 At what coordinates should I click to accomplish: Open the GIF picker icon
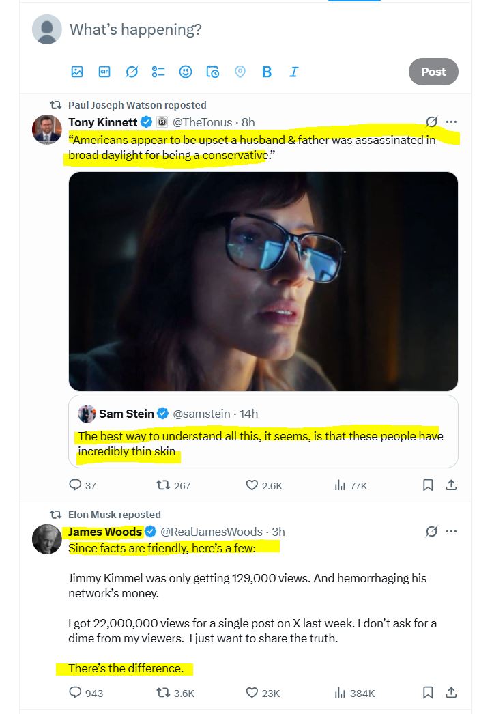click(104, 72)
